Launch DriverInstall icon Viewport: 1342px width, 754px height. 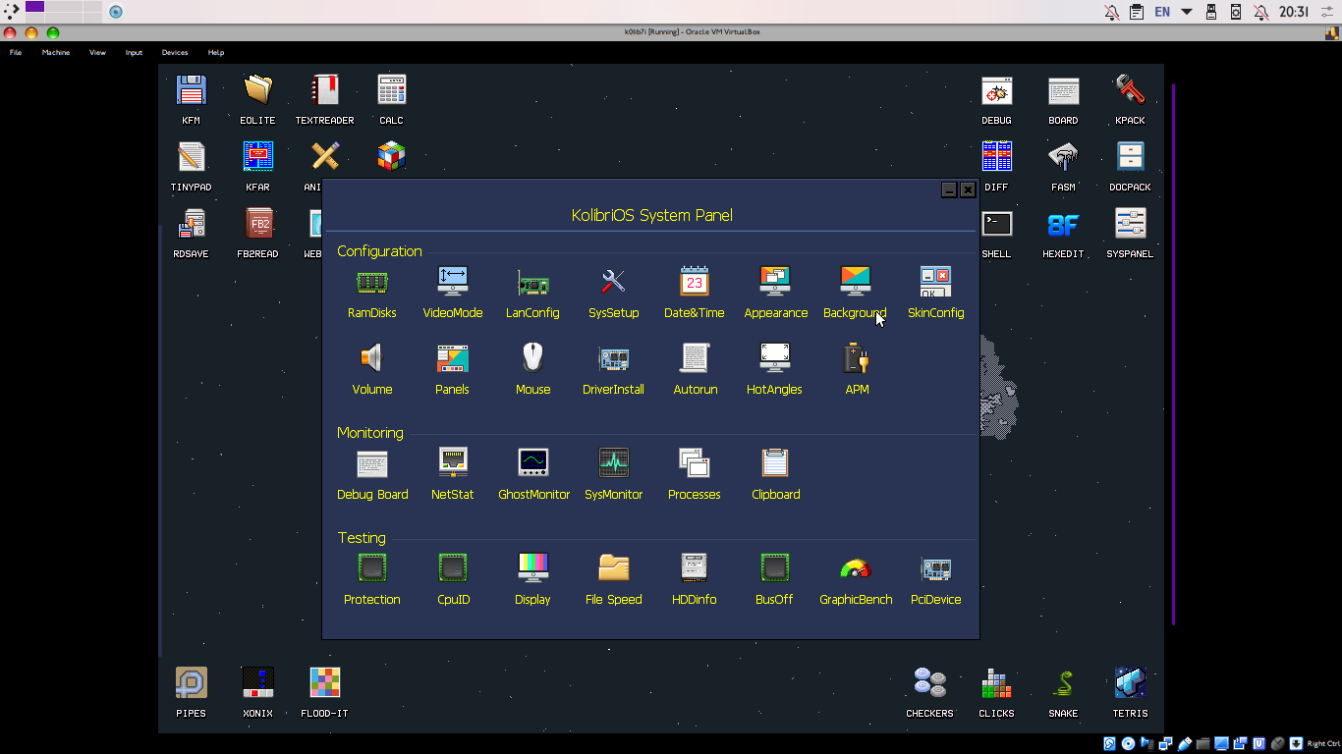pos(613,358)
